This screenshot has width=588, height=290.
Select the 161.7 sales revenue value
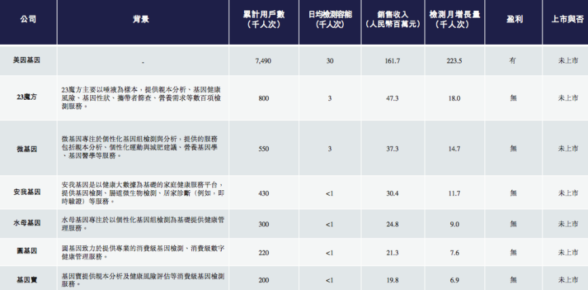(393, 60)
